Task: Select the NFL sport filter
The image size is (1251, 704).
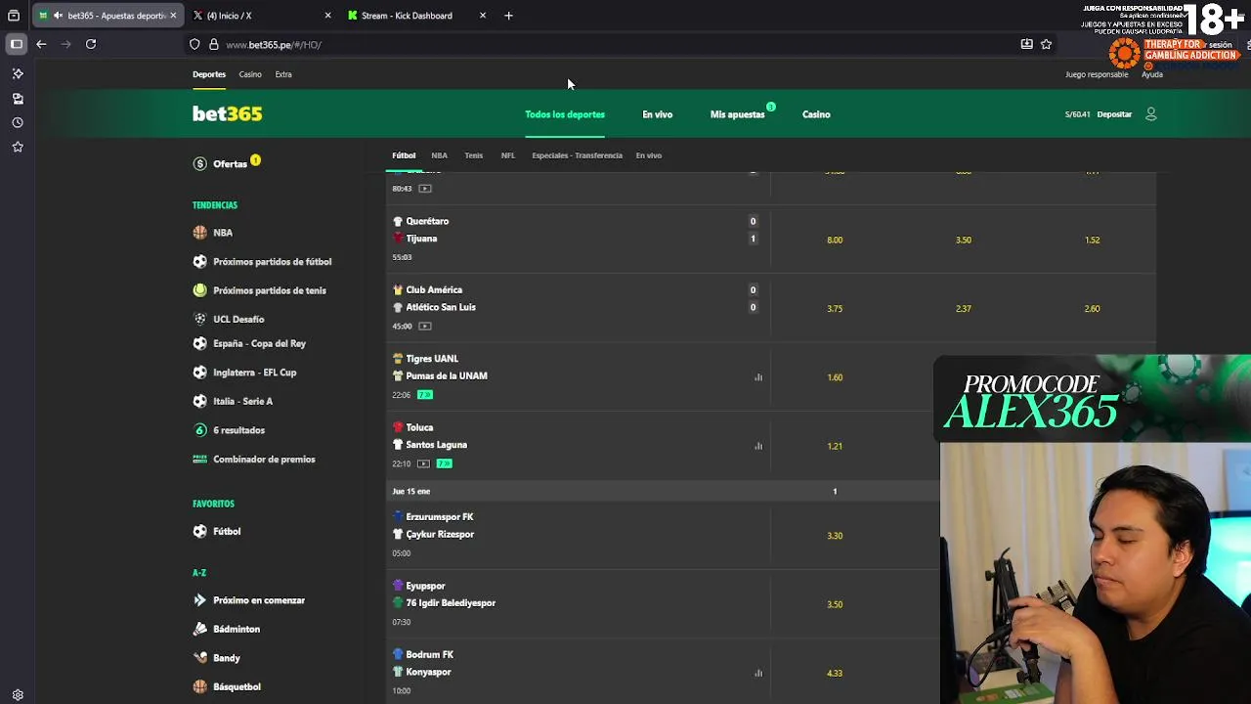Action: [508, 155]
